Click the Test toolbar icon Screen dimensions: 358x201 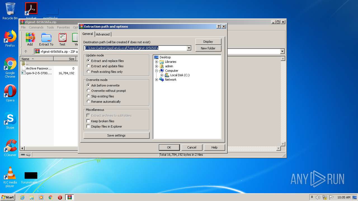tap(62, 39)
